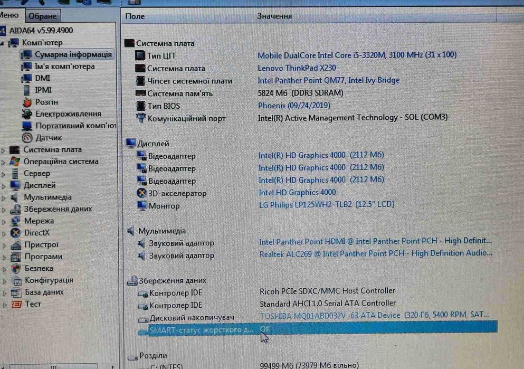Click the 5824 Мб (DDR3 SDRAM) value
Viewport: 524px width, 369px height.
pyautogui.click(x=300, y=93)
